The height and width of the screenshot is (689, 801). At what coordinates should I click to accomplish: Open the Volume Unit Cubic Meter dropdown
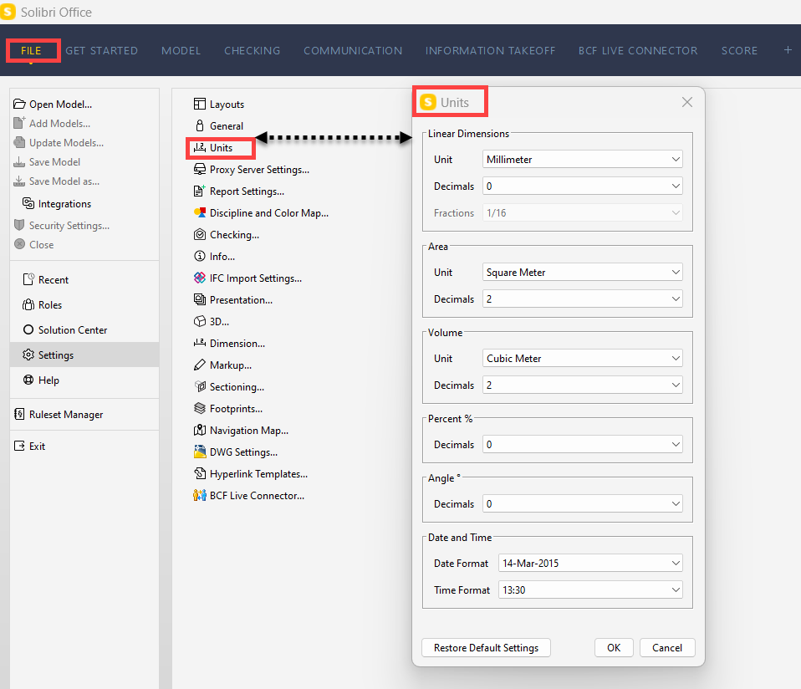click(583, 359)
